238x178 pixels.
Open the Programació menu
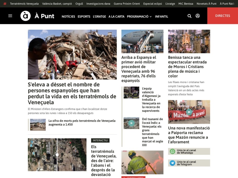[138, 17]
